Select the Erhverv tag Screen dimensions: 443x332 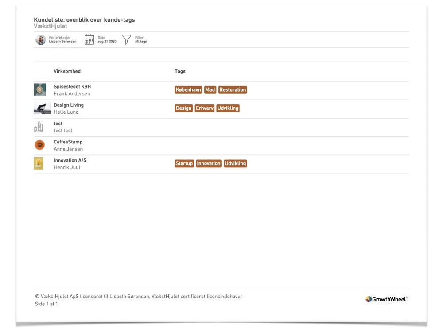pos(205,108)
